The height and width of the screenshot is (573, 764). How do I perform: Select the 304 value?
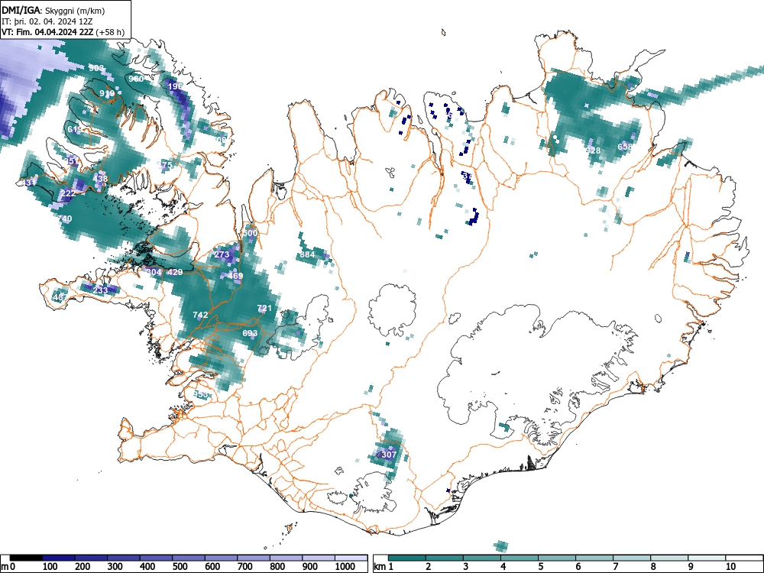tap(154, 272)
